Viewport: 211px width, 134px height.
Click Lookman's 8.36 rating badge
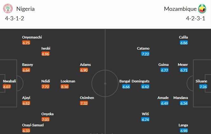coord(68,86)
